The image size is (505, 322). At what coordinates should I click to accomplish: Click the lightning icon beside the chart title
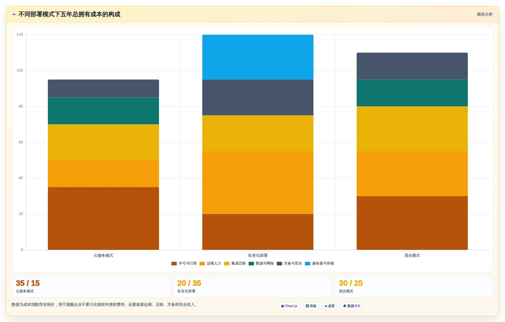click(14, 14)
